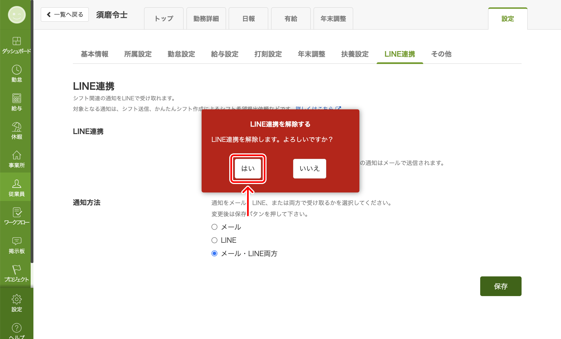Open the 年末調整 settings sub-tab
Screen dimensions: 561x339
tap(311, 54)
